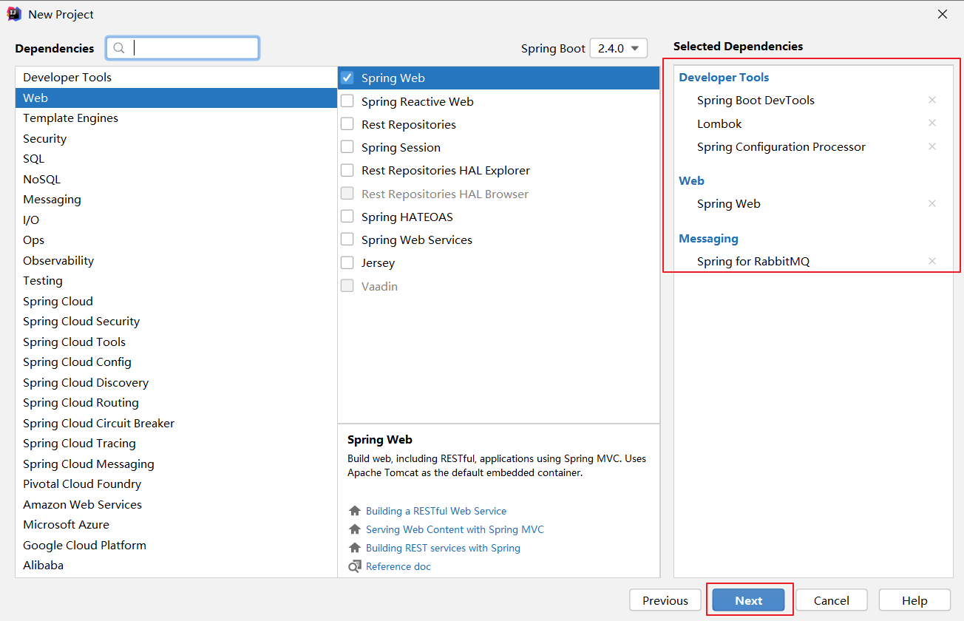The height and width of the screenshot is (621, 964).
Task: Select the I/O category
Action: tap(176, 220)
